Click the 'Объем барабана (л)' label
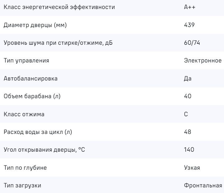This screenshot has width=224, height=193. (32, 96)
